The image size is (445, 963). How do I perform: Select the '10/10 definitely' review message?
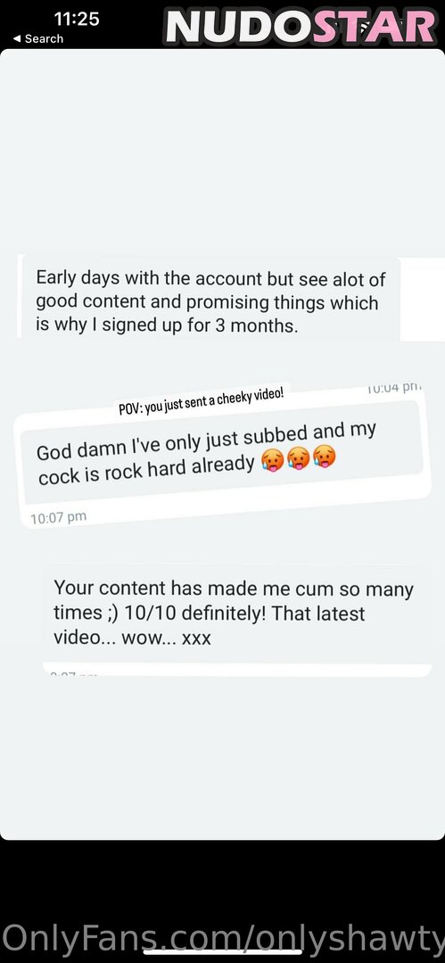(237, 613)
